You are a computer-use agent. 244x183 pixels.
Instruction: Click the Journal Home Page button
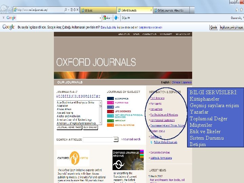point(69,127)
